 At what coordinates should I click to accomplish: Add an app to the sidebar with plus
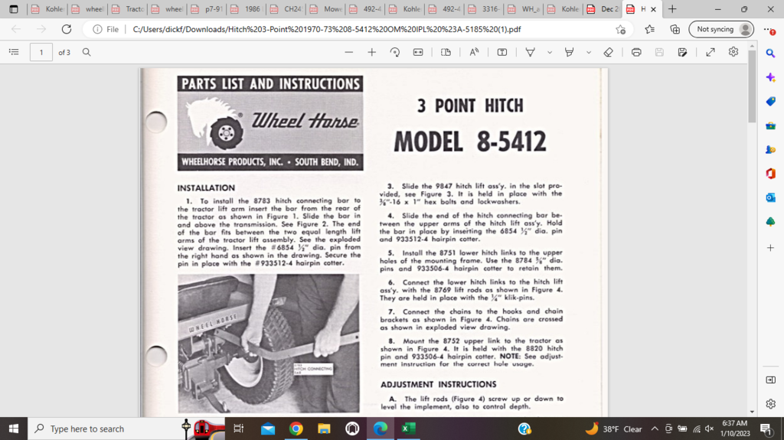[x=770, y=247]
